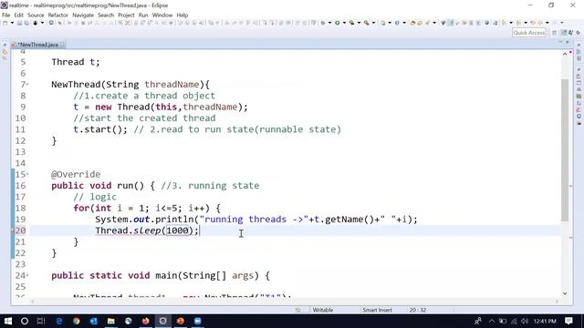
Task: Open the Windows notification center
Action: pyautogui.click(x=568, y=321)
